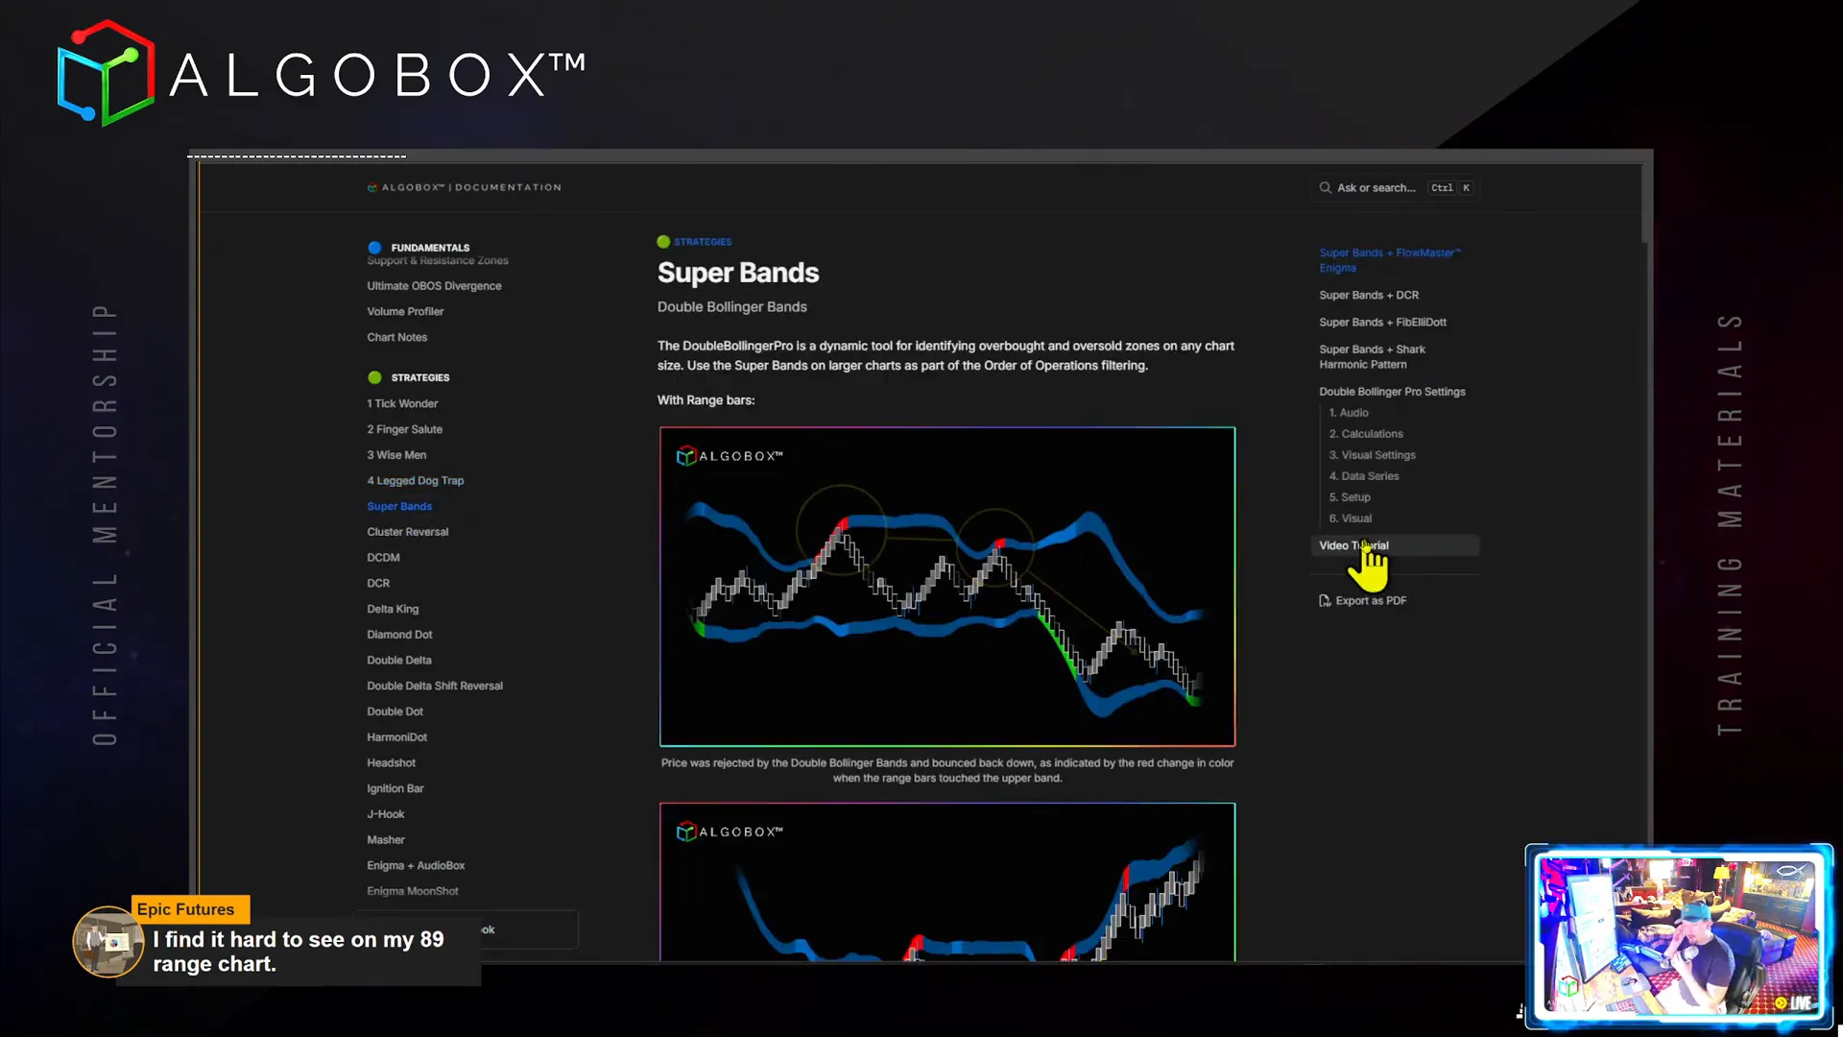Open Ultimate OBOS Divergence page
Screen dimensions: 1843x1037
pos(434,286)
